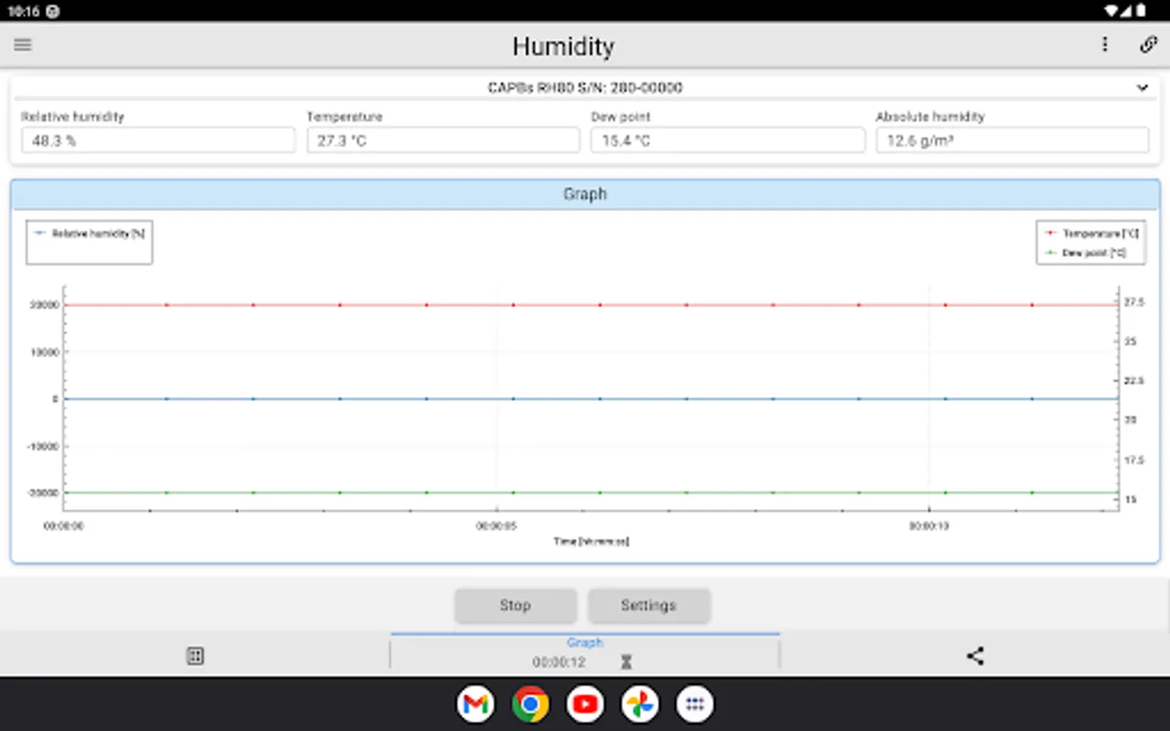1170x731 pixels.
Task: Tap the hourglass timer icon
Action: [x=626, y=662]
